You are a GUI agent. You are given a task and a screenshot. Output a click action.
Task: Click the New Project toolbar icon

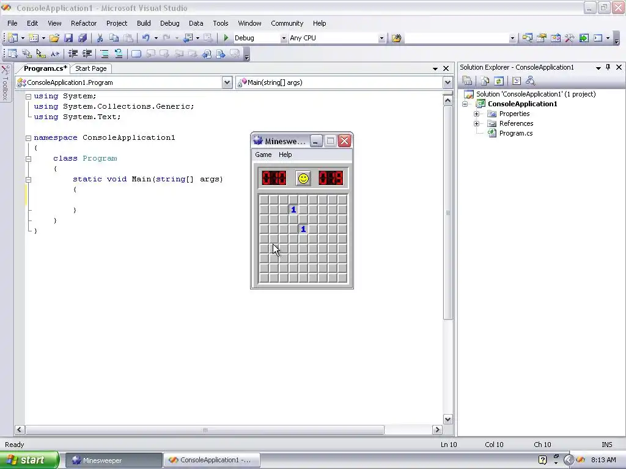[13, 38]
